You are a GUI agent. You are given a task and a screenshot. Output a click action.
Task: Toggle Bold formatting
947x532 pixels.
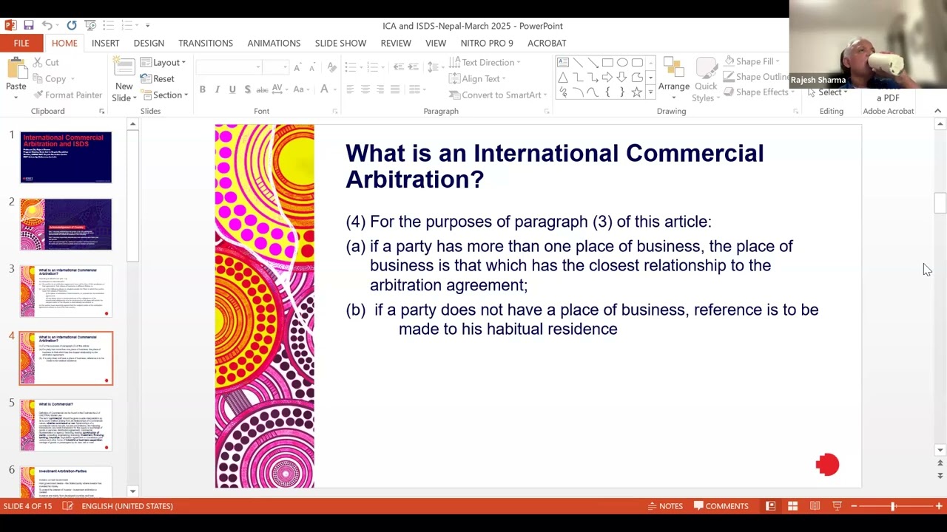pyautogui.click(x=202, y=89)
